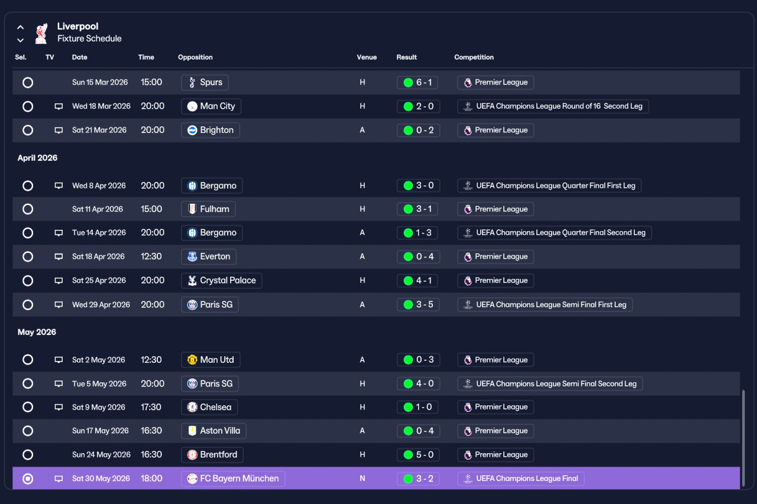Open Premier League competition on Spurs row

tap(496, 82)
